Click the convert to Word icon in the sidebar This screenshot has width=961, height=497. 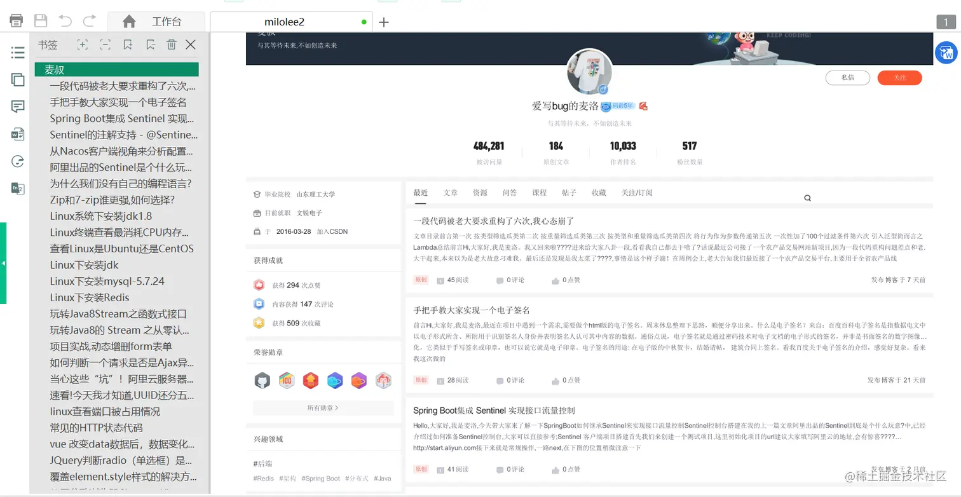click(x=18, y=134)
